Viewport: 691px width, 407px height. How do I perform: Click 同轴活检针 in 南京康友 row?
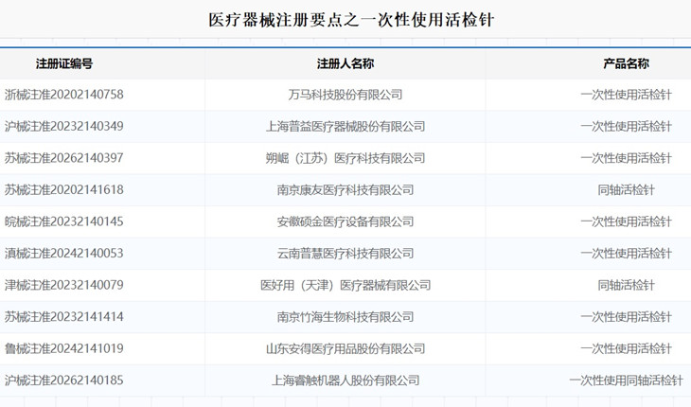pyautogui.click(x=626, y=189)
